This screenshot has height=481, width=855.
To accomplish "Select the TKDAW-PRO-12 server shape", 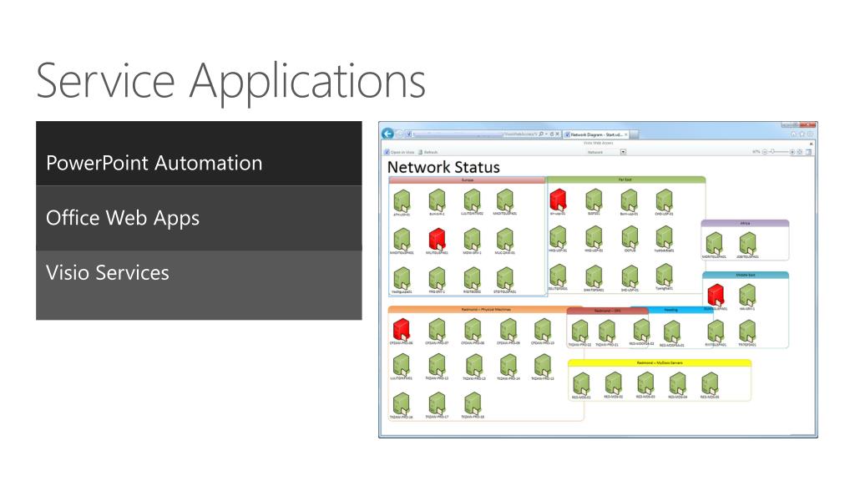I will point(437,365).
